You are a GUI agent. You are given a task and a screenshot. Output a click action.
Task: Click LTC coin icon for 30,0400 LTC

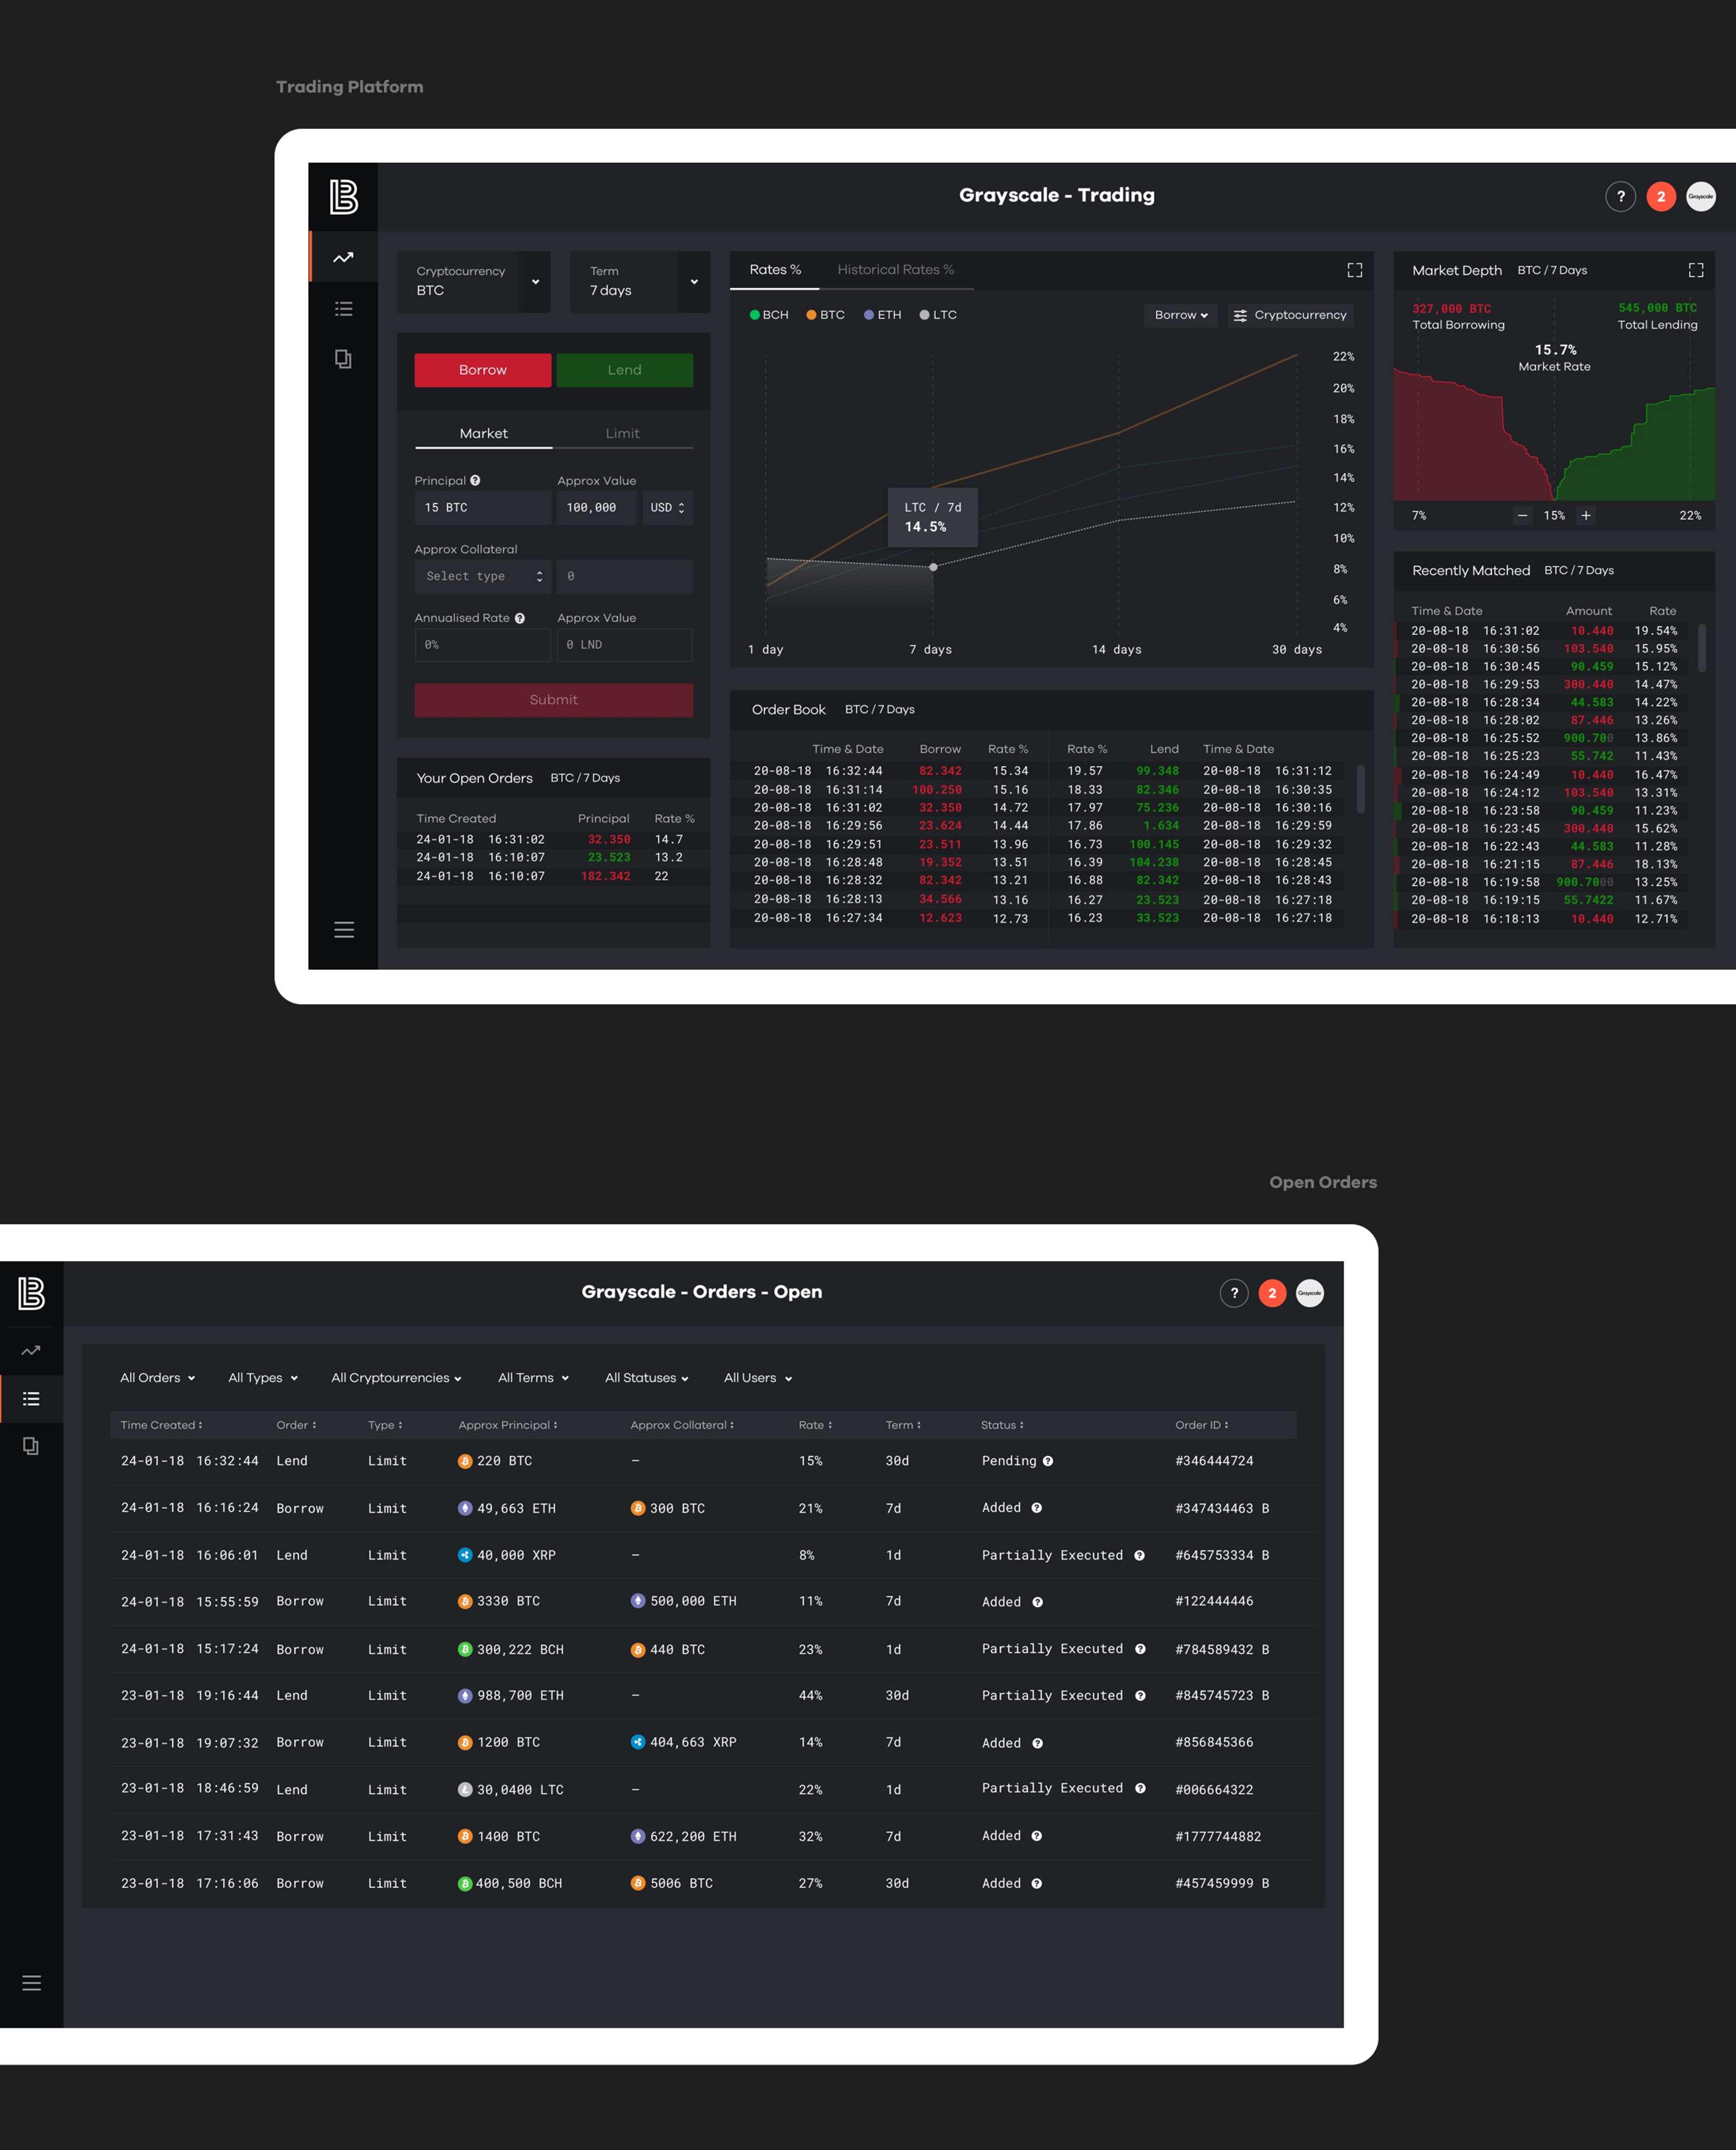[x=465, y=1789]
